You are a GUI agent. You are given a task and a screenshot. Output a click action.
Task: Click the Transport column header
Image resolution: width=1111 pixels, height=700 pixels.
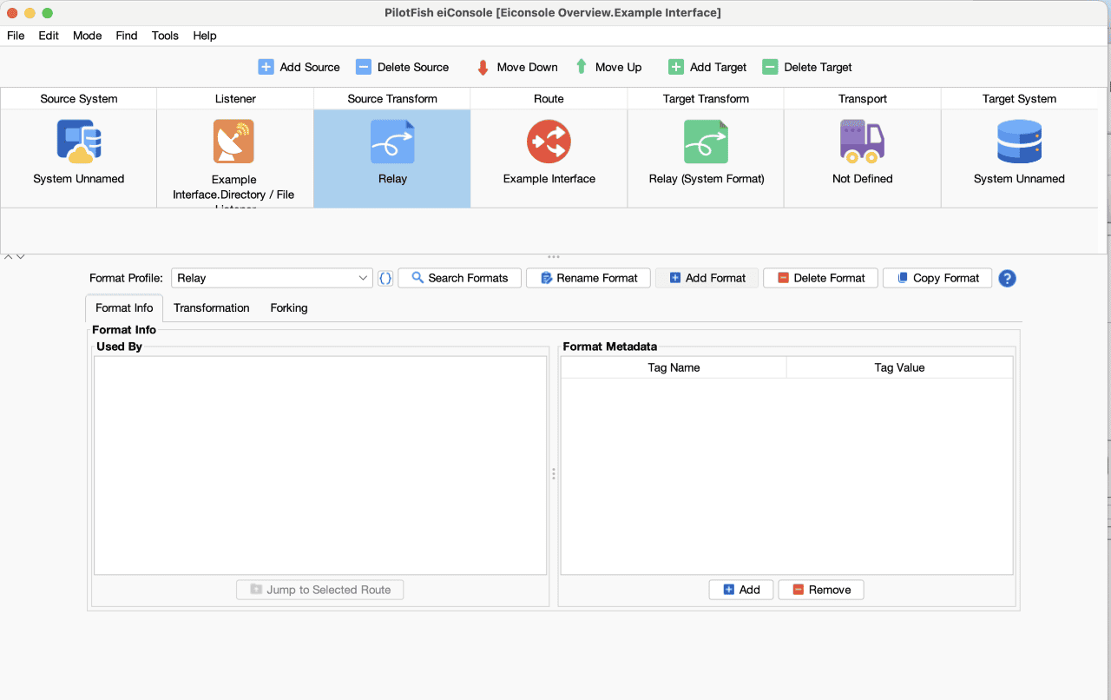pos(863,98)
